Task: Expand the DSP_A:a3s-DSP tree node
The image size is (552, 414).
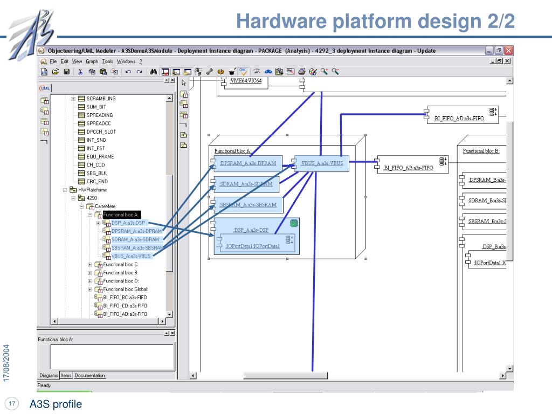Action: [98, 223]
